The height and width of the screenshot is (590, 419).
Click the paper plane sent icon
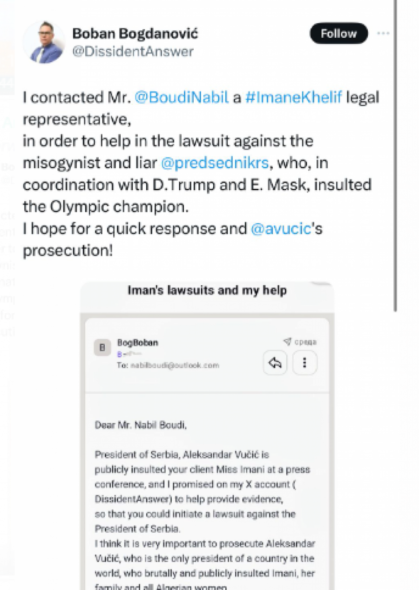(x=287, y=342)
